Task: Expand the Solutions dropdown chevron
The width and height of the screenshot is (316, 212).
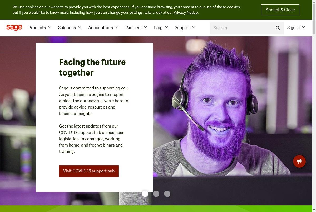Action: pyautogui.click(x=80, y=27)
